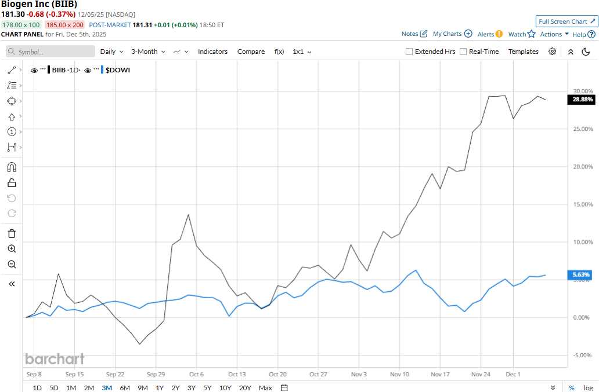Delete drawings with the trash icon

click(12, 233)
